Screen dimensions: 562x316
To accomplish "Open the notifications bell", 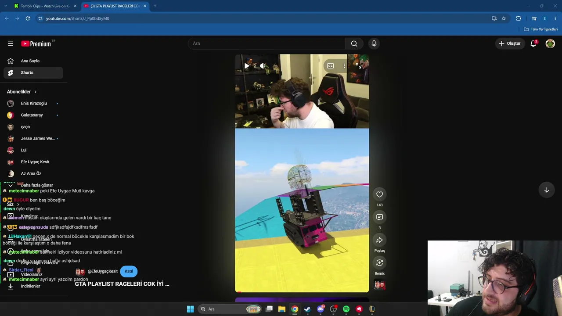I will (x=533, y=43).
